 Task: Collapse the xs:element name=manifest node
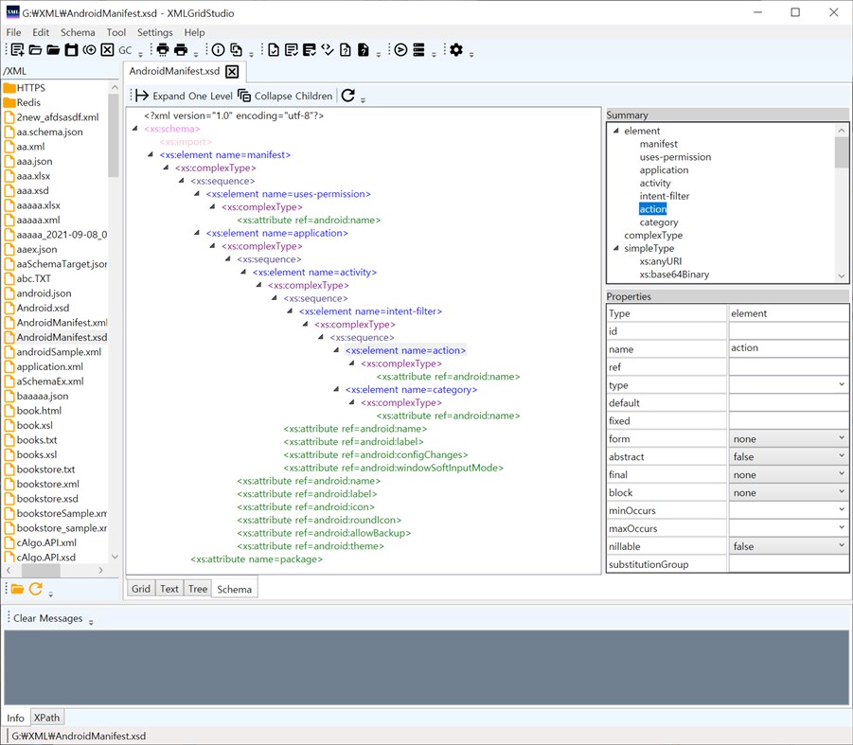tap(151, 155)
